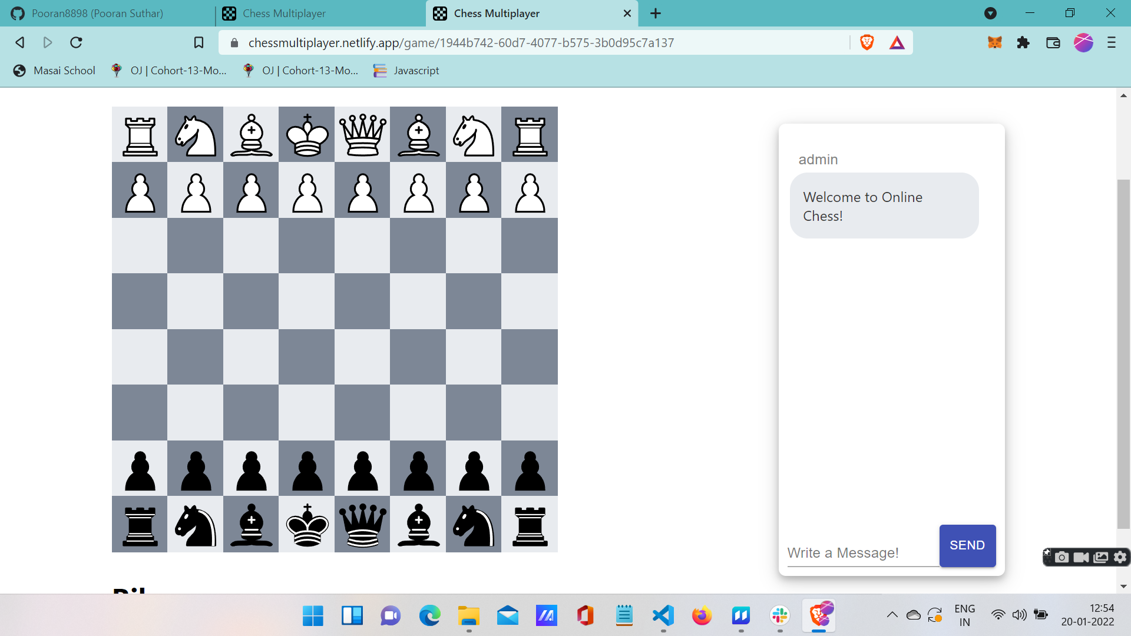
Task: Open the Brave wallet icon
Action: pyautogui.click(x=1053, y=42)
